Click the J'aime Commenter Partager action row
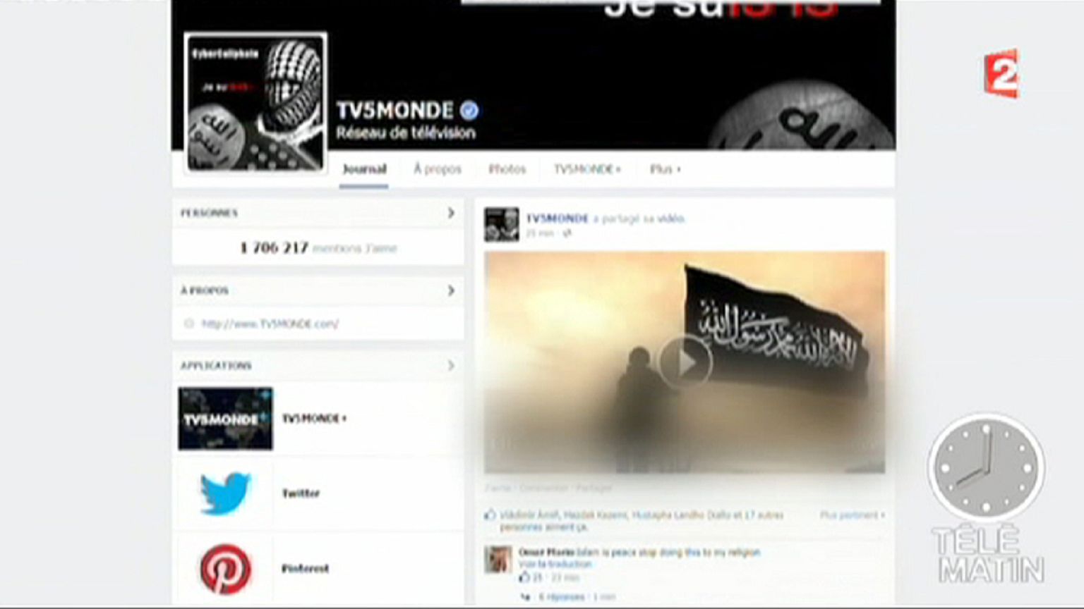Viewport: 1084px width, 609px height. pos(548,488)
